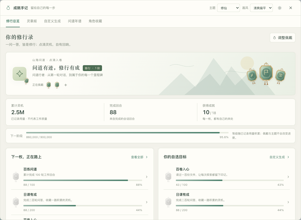This screenshot has width=301, height=220.
Task: Click 88 / 100 count under 百炼问道
Action: [29, 185]
